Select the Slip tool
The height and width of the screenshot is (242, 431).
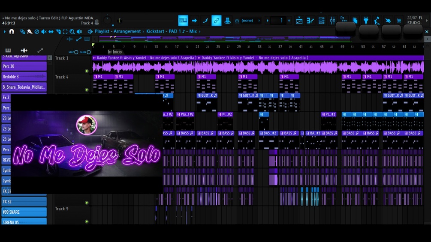coord(51,32)
